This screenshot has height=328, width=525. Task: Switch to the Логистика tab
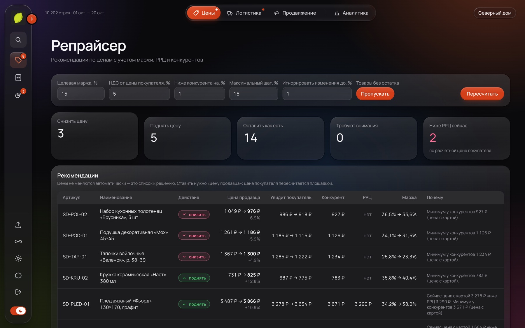click(244, 13)
